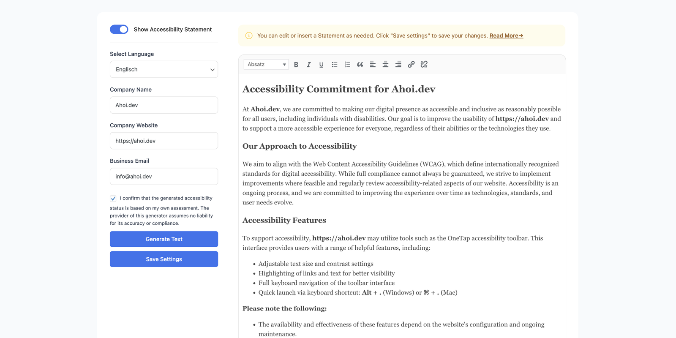Apply blockquote formatting
This screenshot has width=676, height=338.
[x=360, y=65]
